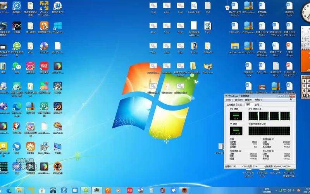Screen dimensions: 310x194
Task: Open Microsoft Store from the taskbar
Action: coord(42,191)
